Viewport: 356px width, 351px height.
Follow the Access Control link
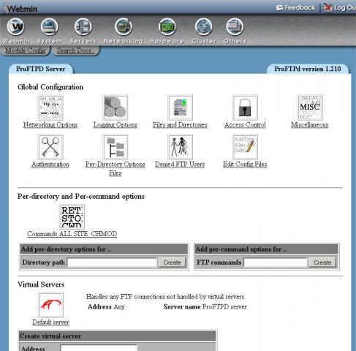(245, 125)
